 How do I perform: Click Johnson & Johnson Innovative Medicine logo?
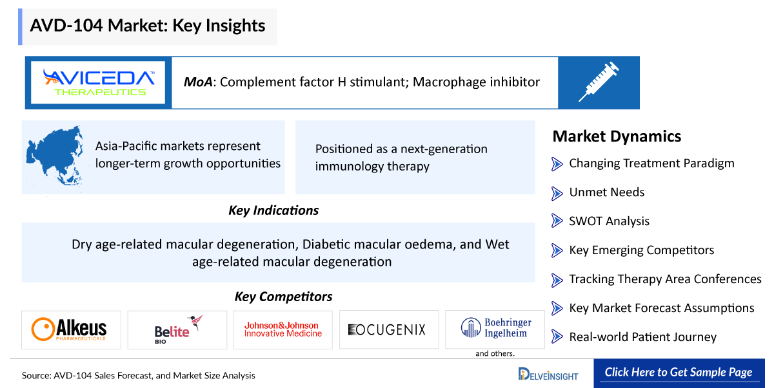[x=283, y=329]
